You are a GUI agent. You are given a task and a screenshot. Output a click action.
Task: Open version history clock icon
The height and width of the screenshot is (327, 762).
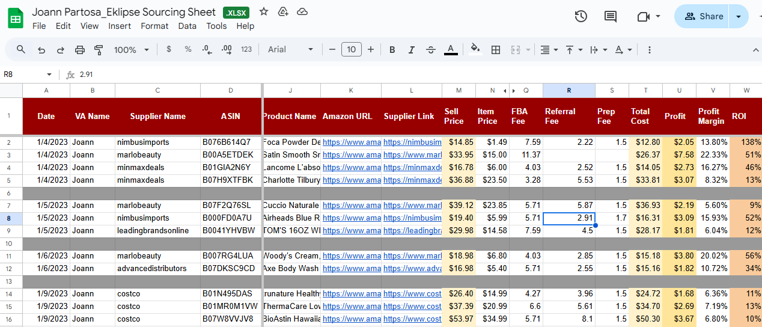click(x=581, y=17)
